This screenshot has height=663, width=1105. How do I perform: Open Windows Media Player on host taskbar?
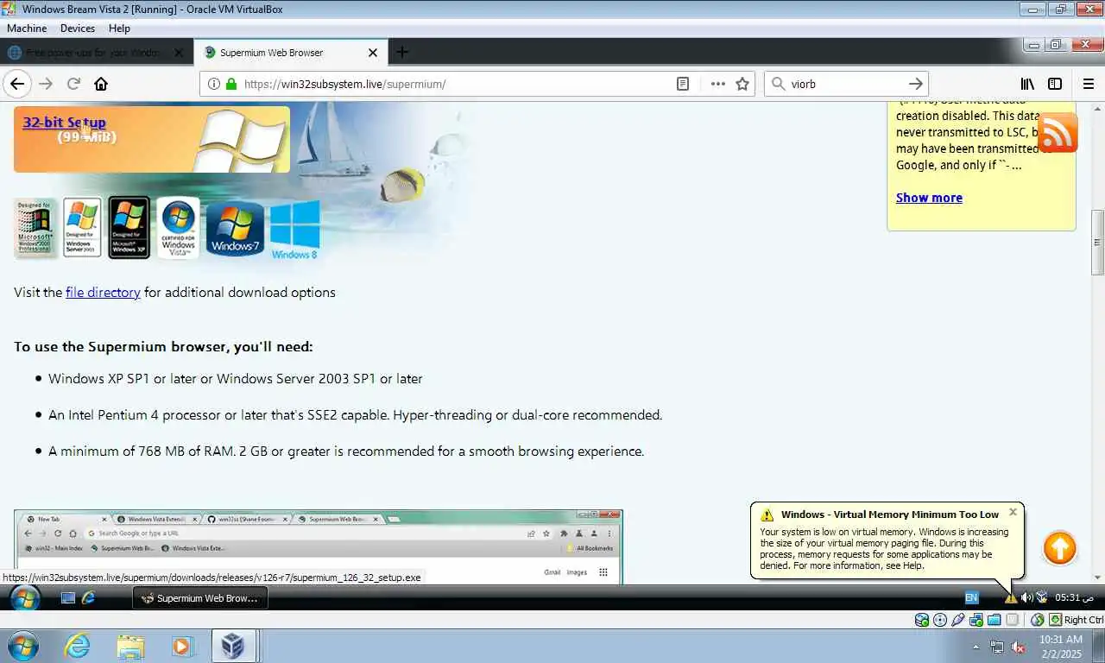182,646
